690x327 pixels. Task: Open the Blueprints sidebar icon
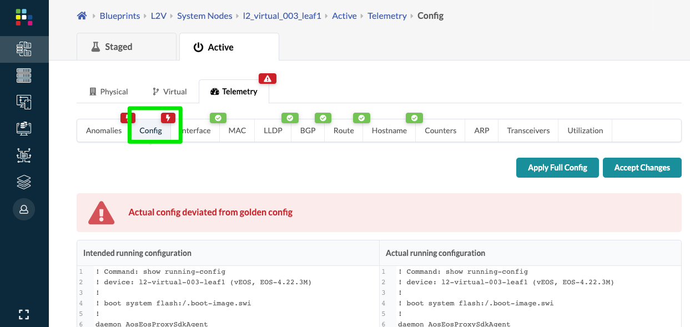coord(24,49)
